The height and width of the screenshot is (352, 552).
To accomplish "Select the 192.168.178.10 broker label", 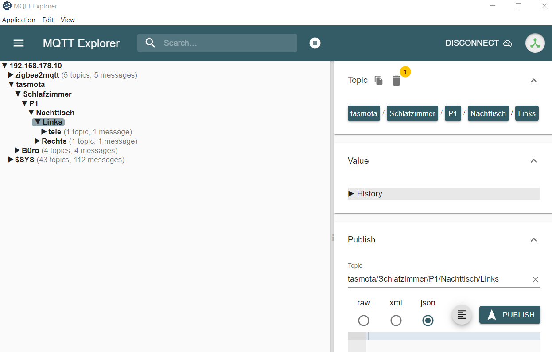I will [36, 66].
